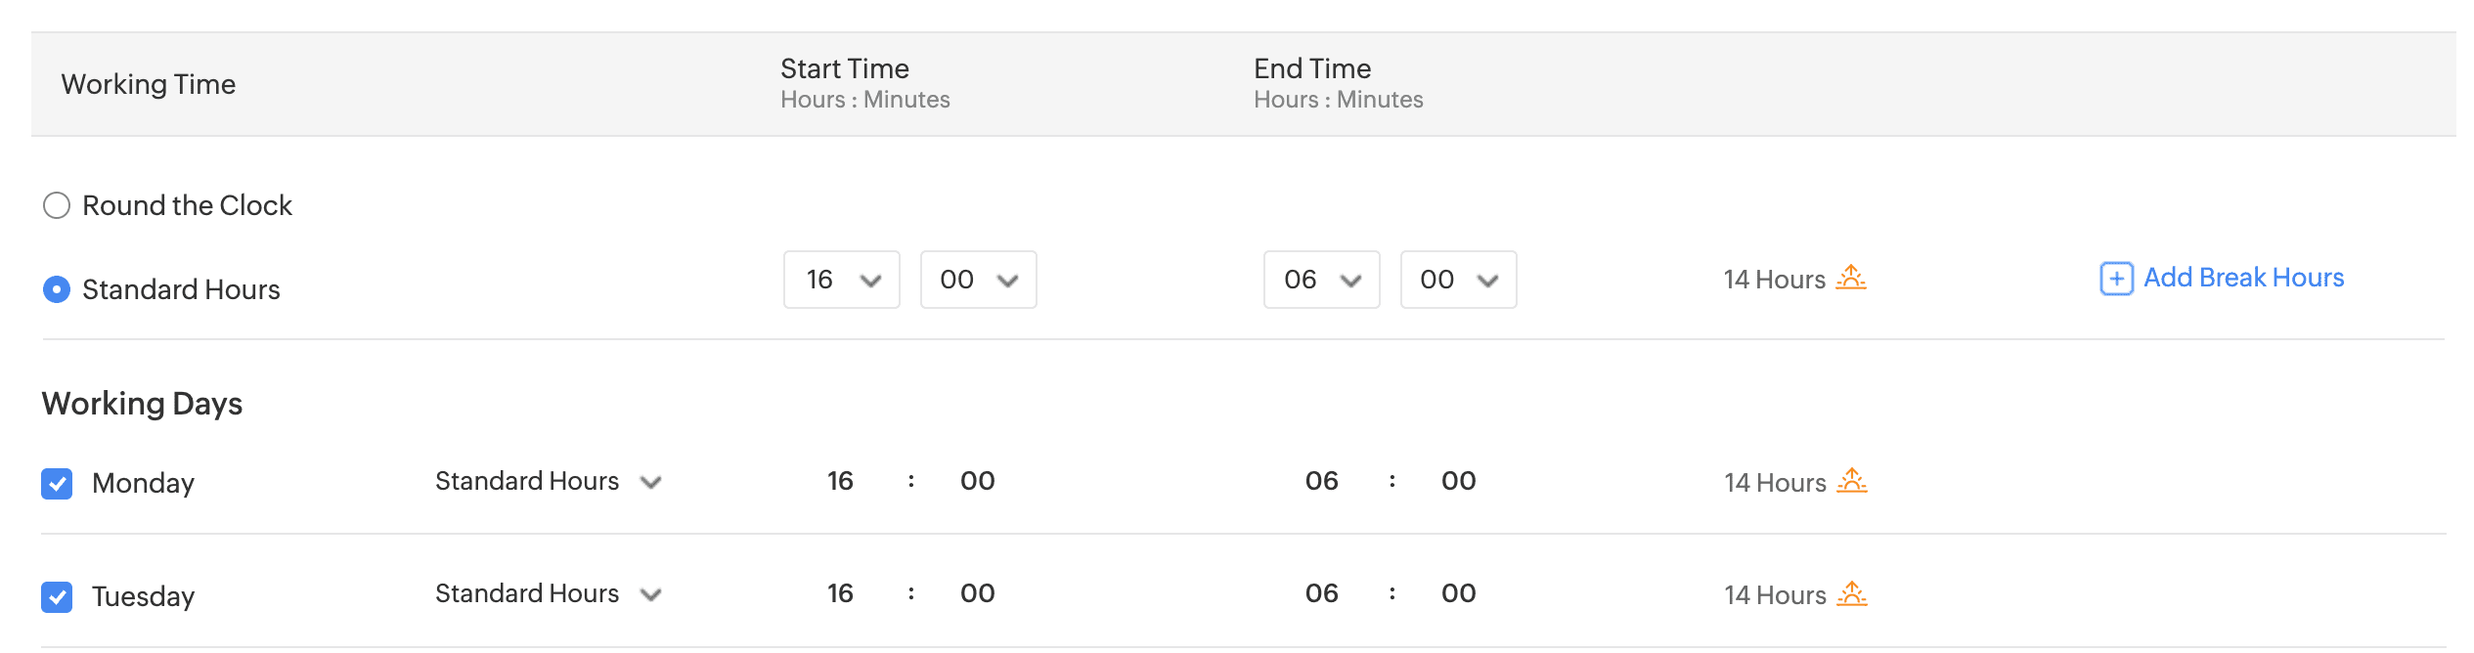Click the Working Days section heading
This screenshot has height=653, width=2474.
[x=142, y=404]
